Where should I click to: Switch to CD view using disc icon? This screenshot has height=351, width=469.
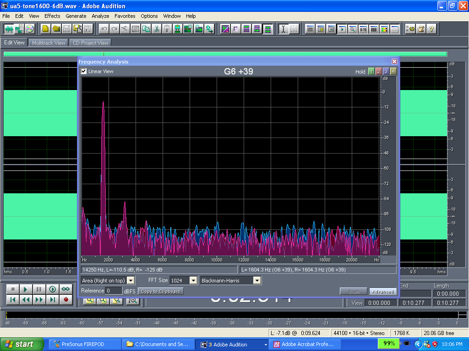pyautogui.click(x=30, y=29)
